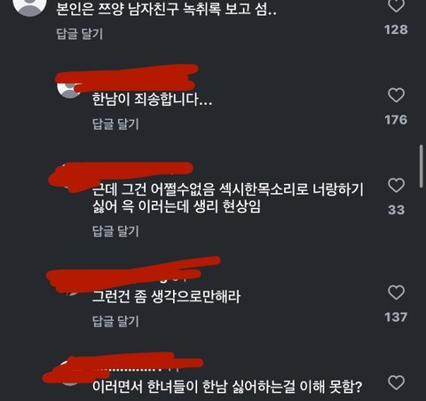Tap heart on comment with 33 likes
The image size is (426, 401).
coord(396,186)
